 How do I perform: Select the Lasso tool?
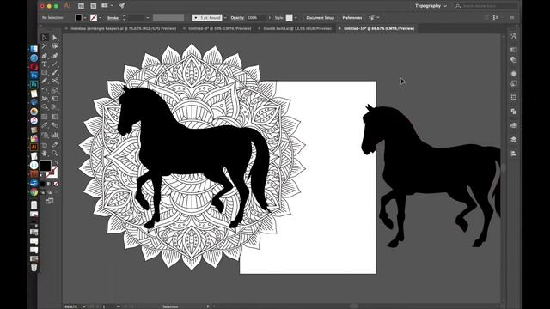pyautogui.click(x=55, y=46)
